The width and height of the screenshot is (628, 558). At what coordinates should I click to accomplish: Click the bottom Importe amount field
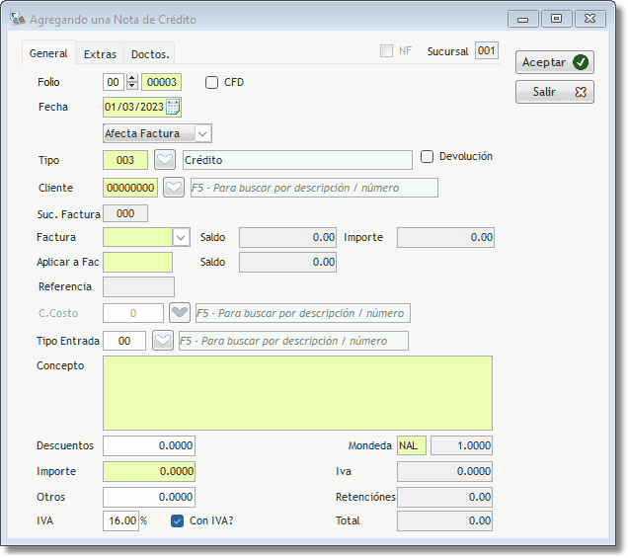(149, 471)
